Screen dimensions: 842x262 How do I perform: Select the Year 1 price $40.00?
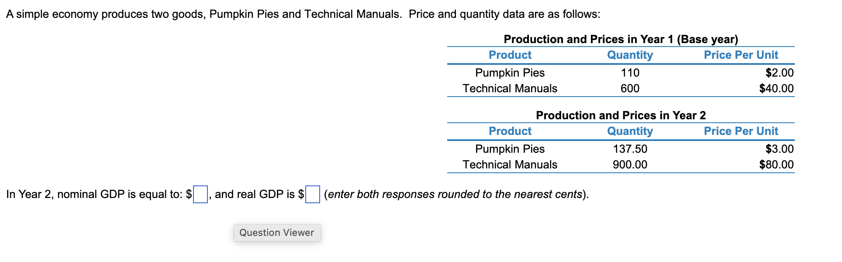[776, 88]
